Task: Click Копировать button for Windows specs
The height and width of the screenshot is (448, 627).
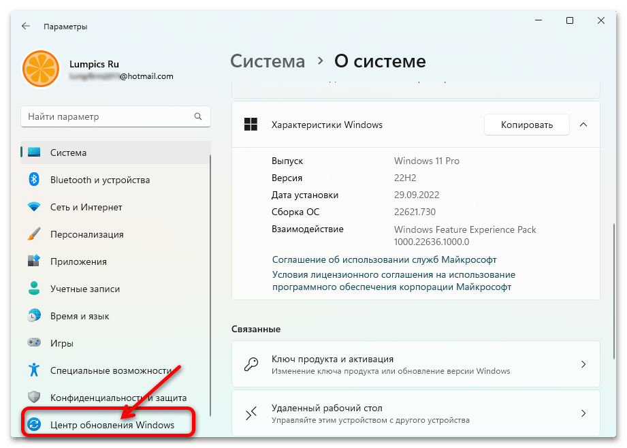Action: [527, 125]
